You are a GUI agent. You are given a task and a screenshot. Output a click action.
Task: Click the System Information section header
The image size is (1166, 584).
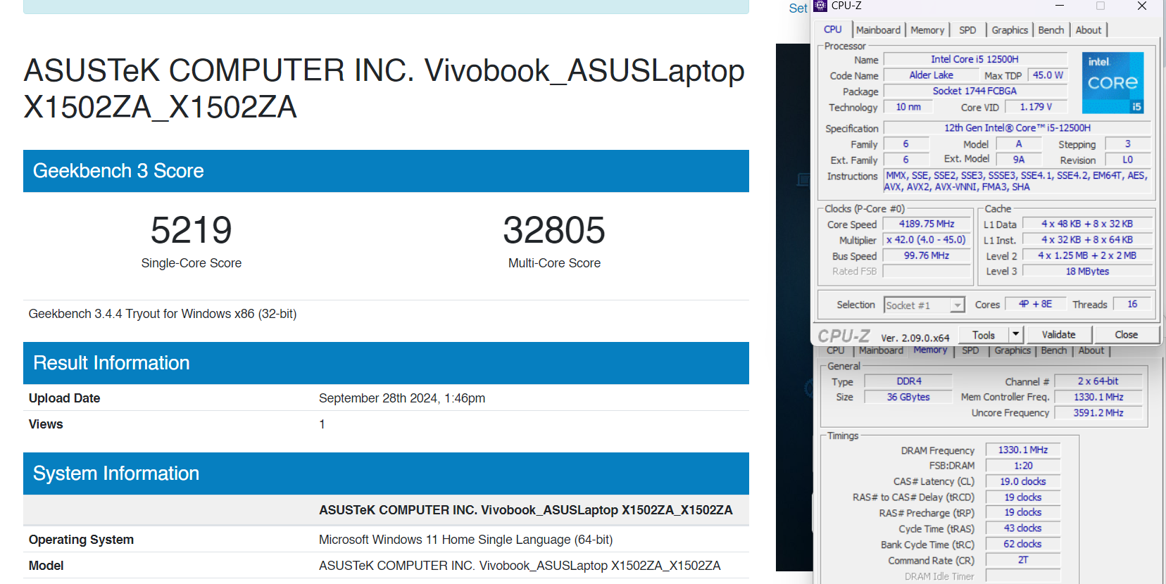(386, 474)
